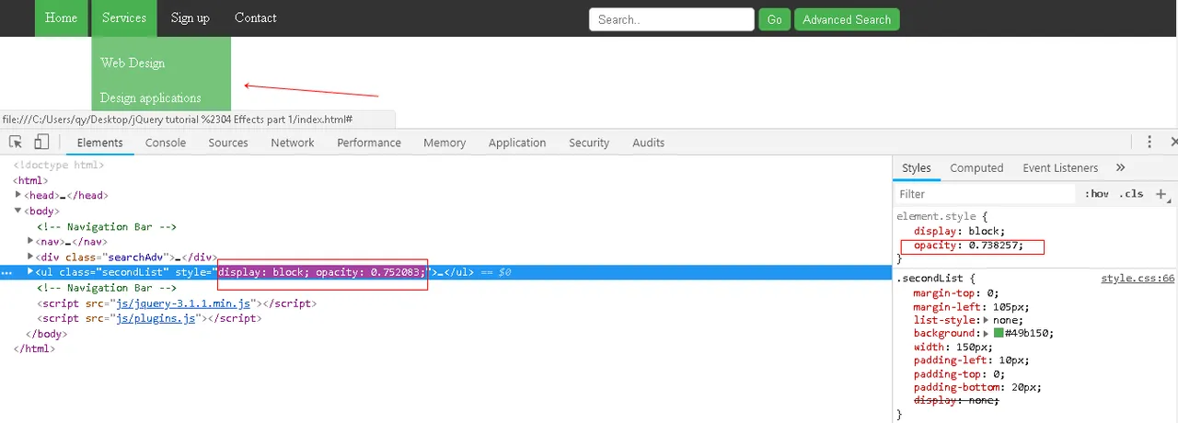Open the Security tab
1178x423 pixels.
[589, 143]
